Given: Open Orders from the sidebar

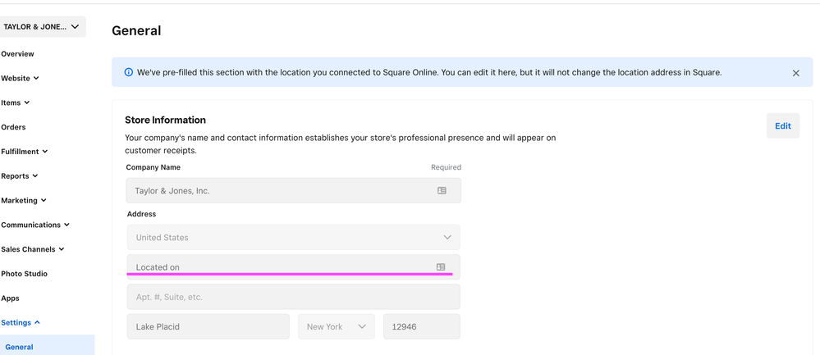Looking at the screenshot, I should click(14, 127).
